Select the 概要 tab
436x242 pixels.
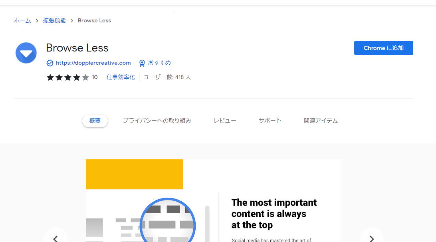95,121
